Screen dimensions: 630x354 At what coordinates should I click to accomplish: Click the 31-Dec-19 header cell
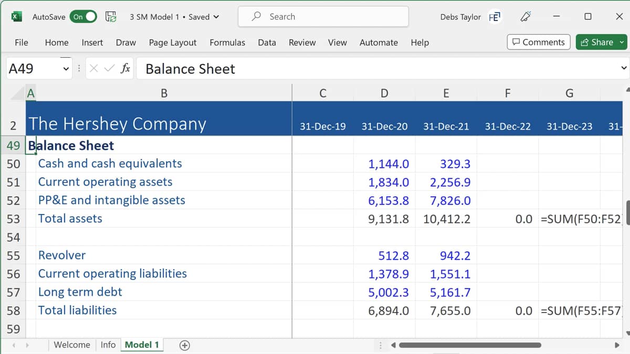click(323, 126)
